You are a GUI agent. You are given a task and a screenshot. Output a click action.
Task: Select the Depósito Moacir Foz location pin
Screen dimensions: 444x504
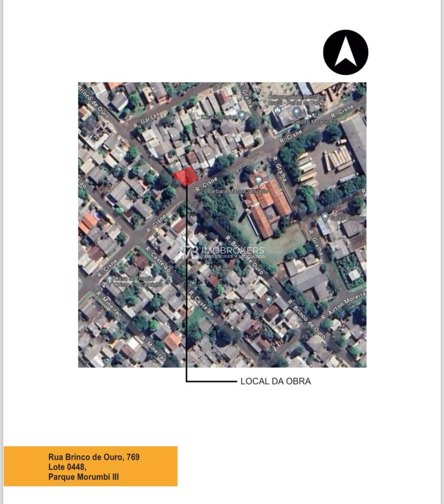click(x=296, y=112)
